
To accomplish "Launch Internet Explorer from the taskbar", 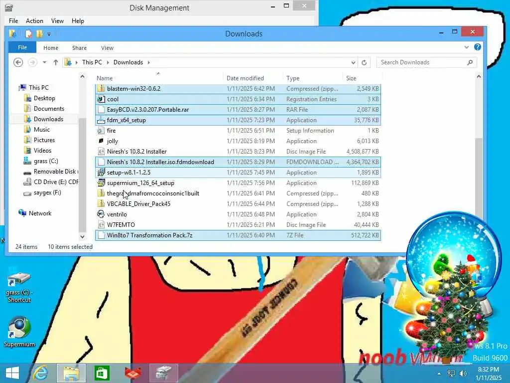I will 41,373.
